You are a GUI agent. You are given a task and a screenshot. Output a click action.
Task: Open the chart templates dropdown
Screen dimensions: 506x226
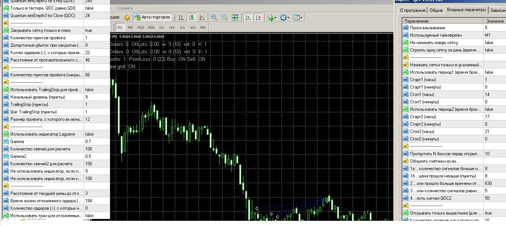pos(297,17)
